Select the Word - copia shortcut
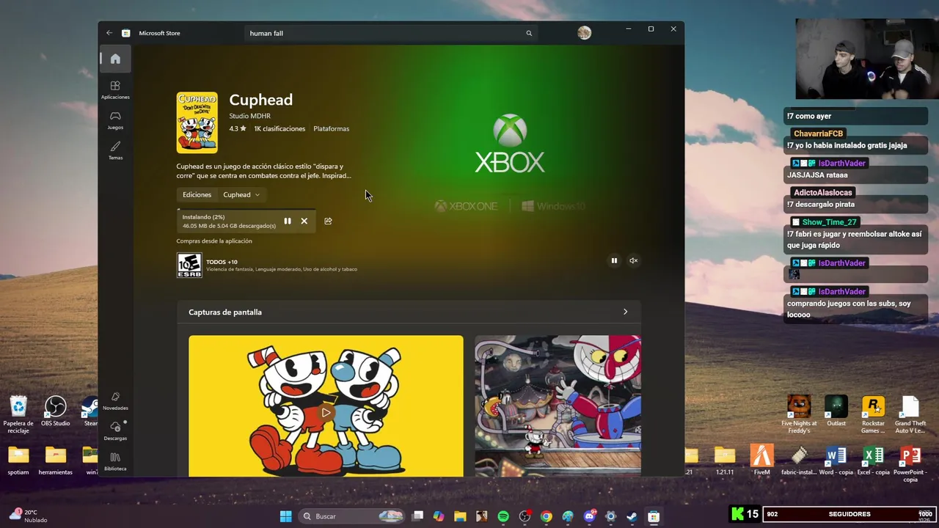The image size is (939, 528). 836,461
